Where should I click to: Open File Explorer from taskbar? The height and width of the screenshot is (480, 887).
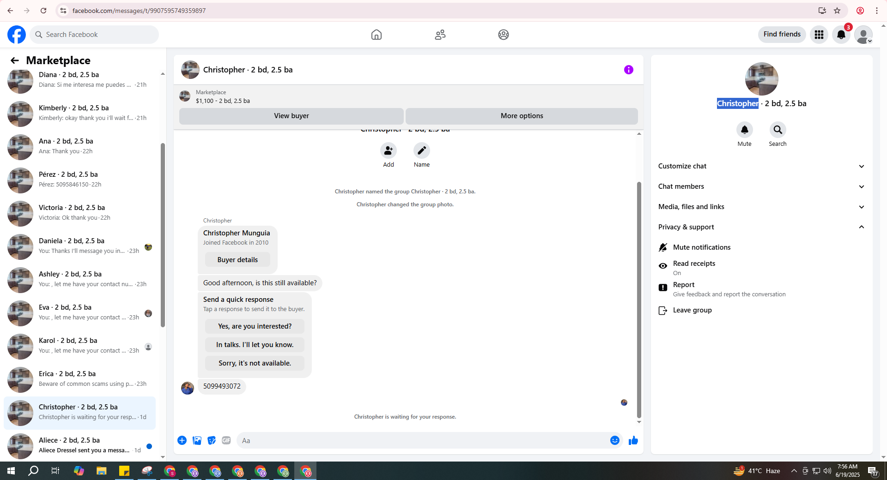tap(102, 471)
